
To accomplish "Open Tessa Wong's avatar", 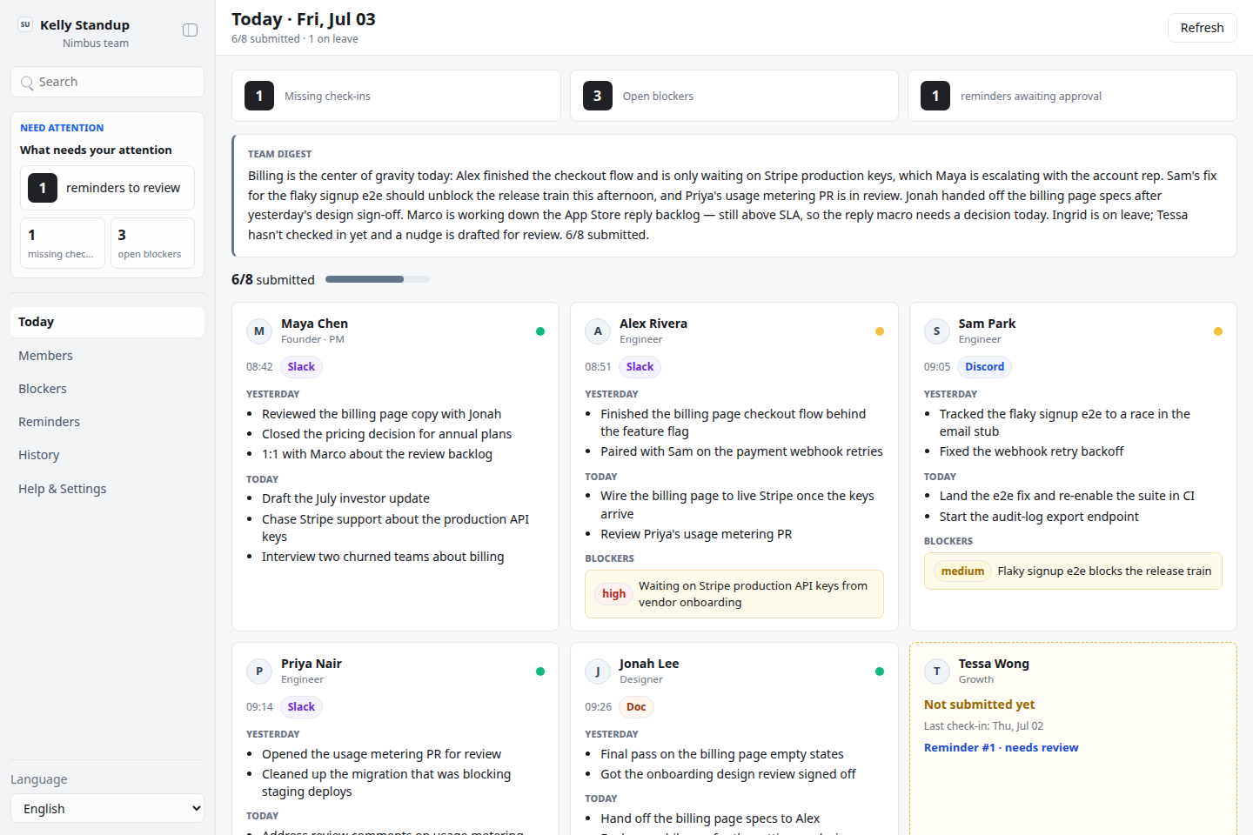I will click(x=937, y=671).
